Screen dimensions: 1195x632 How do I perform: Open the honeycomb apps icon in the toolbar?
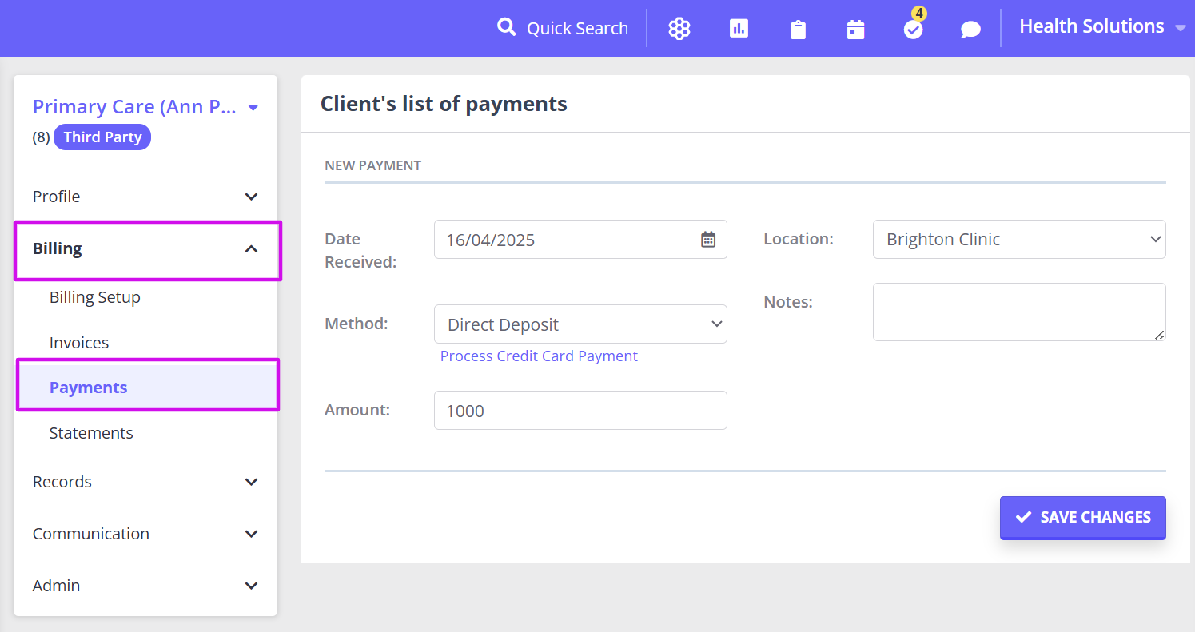[679, 29]
